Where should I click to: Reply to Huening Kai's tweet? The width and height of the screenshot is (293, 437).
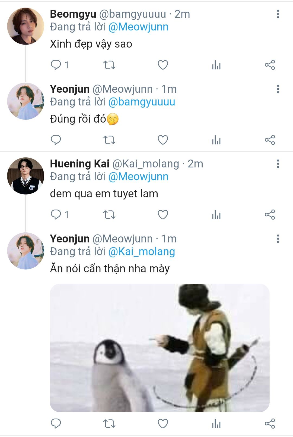click(x=56, y=215)
